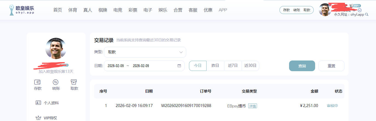The image size is (376, 121).
Task: Select the 近7日 date range option
Action: 233,66
